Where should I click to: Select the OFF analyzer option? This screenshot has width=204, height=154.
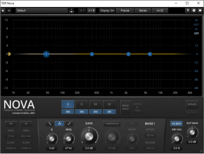tap(196, 33)
